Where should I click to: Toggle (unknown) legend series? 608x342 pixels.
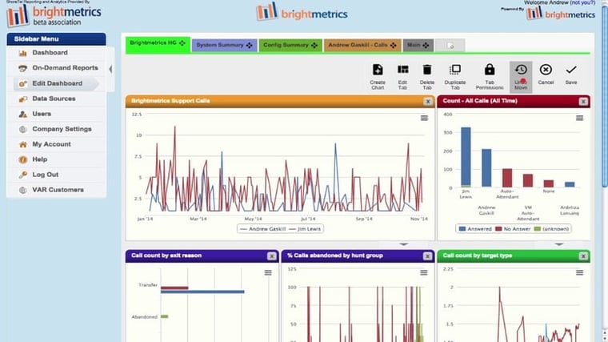coord(551,229)
